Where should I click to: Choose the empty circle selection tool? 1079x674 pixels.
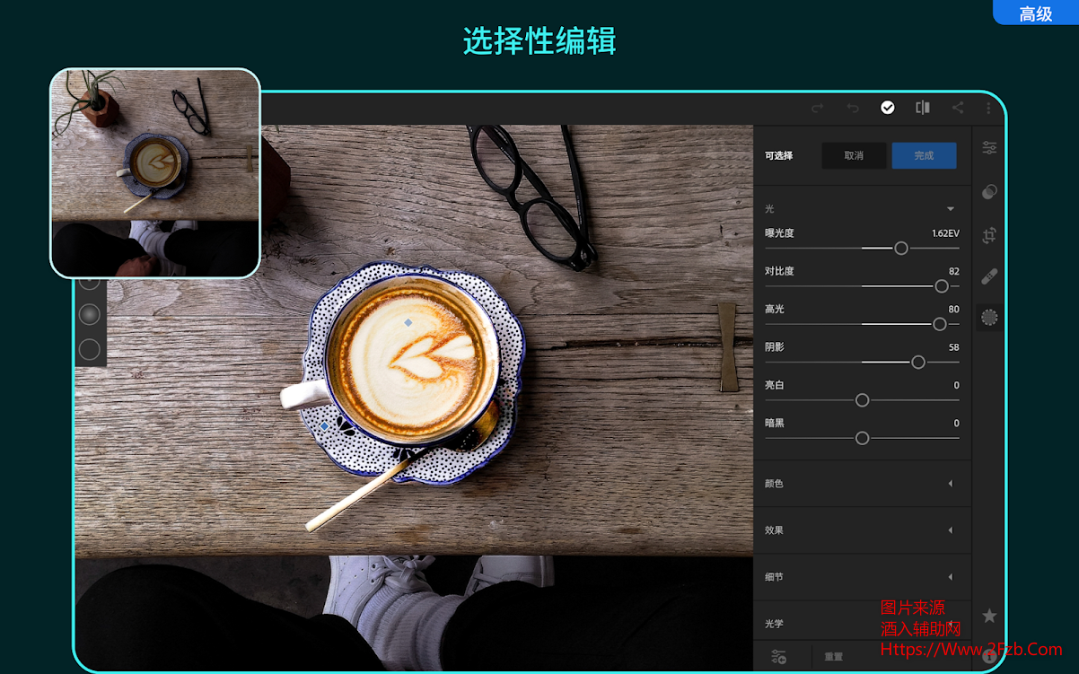pos(89,350)
